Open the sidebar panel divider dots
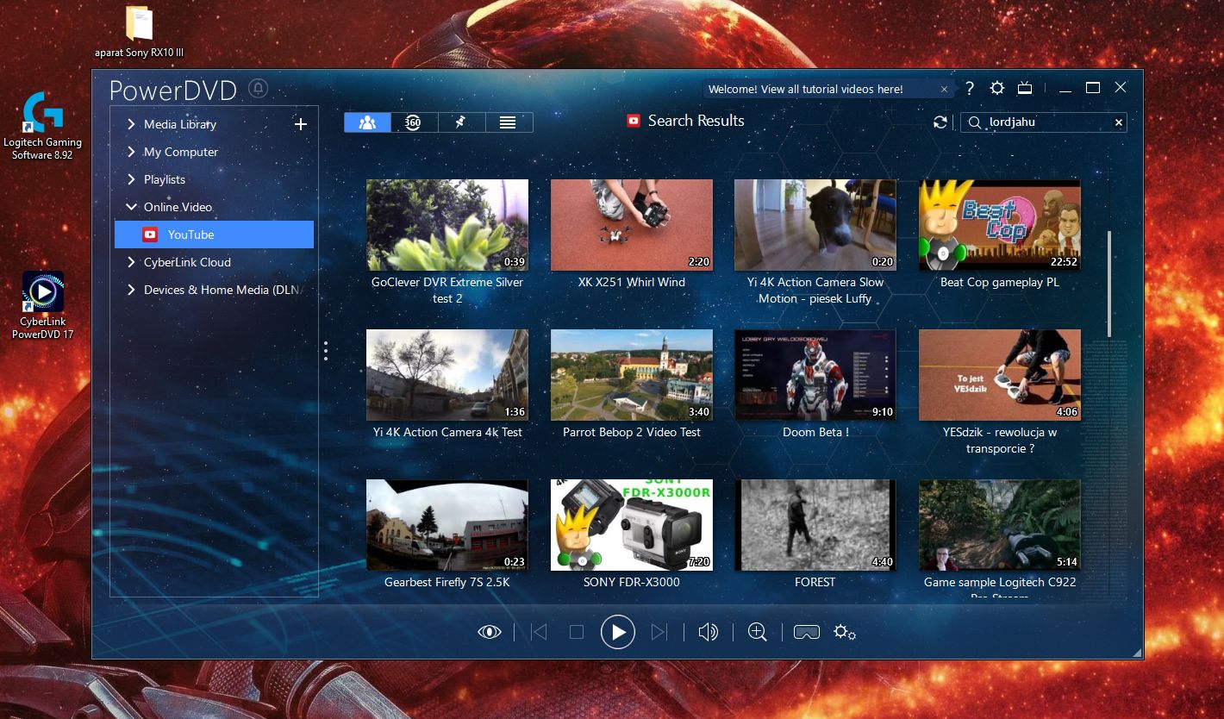 tap(326, 351)
